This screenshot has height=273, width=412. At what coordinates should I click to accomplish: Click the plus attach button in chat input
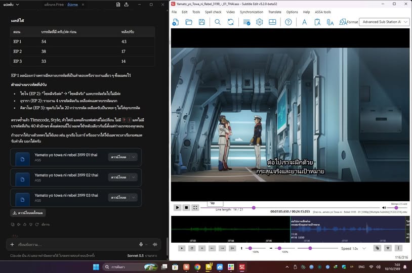pyautogui.click(x=12, y=244)
